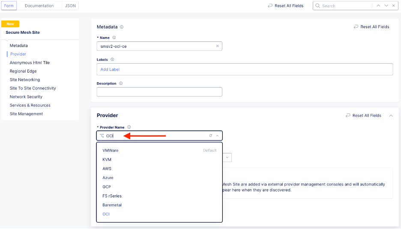The height and width of the screenshot is (229, 401).
Task: Click the refresh icon in Provider Name field
Action: pos(210,136)
